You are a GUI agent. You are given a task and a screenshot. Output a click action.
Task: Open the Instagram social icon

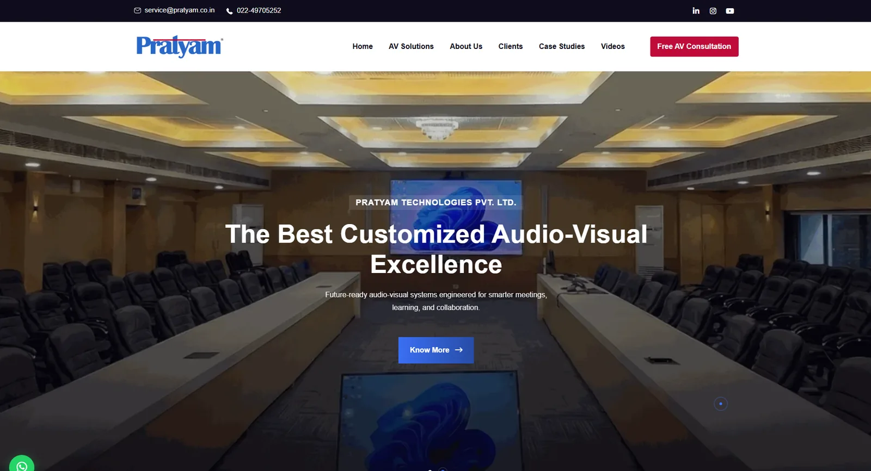pyautogui.click(x=713, y=11)
